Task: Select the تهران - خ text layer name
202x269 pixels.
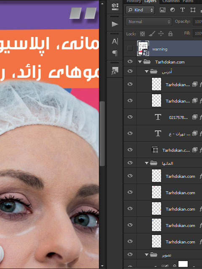Action: pos(180,134)
